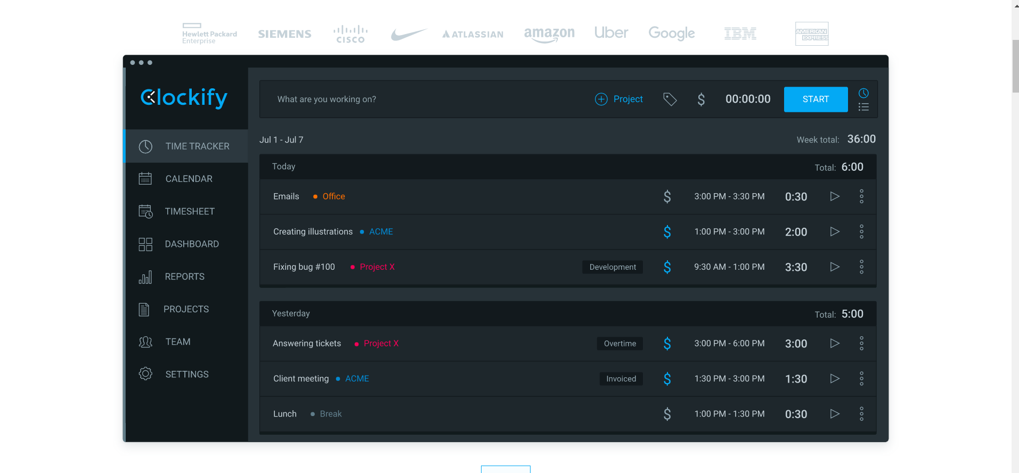Click the '9:30 AM - 1:00 PM' time range

729,267
